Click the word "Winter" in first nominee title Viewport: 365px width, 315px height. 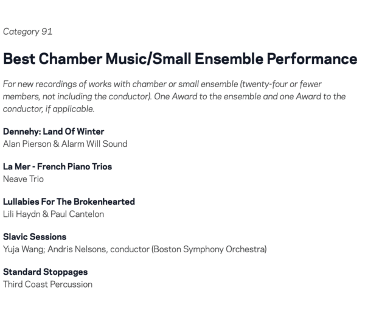90,132
